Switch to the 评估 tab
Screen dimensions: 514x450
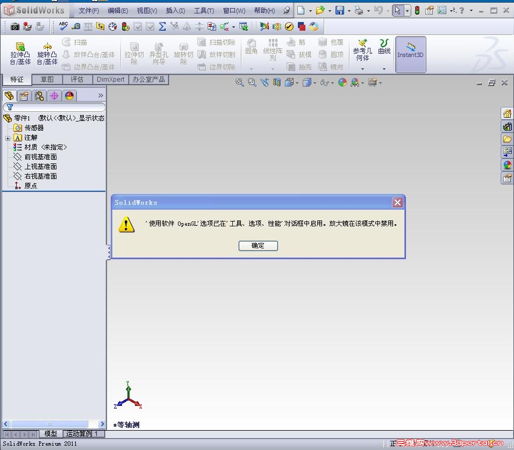(x=77, y=80)
